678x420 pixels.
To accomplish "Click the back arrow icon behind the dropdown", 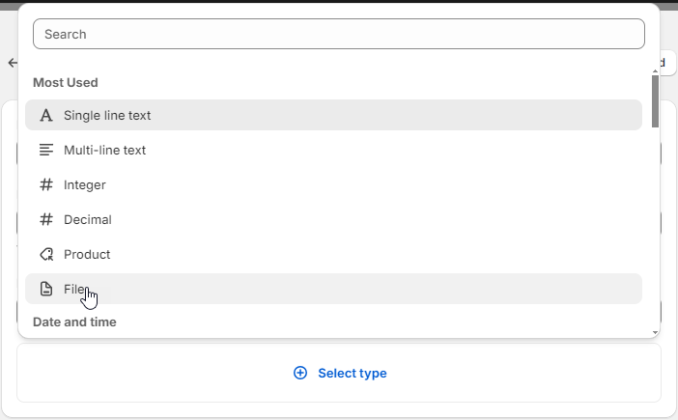I will (13, 63).
